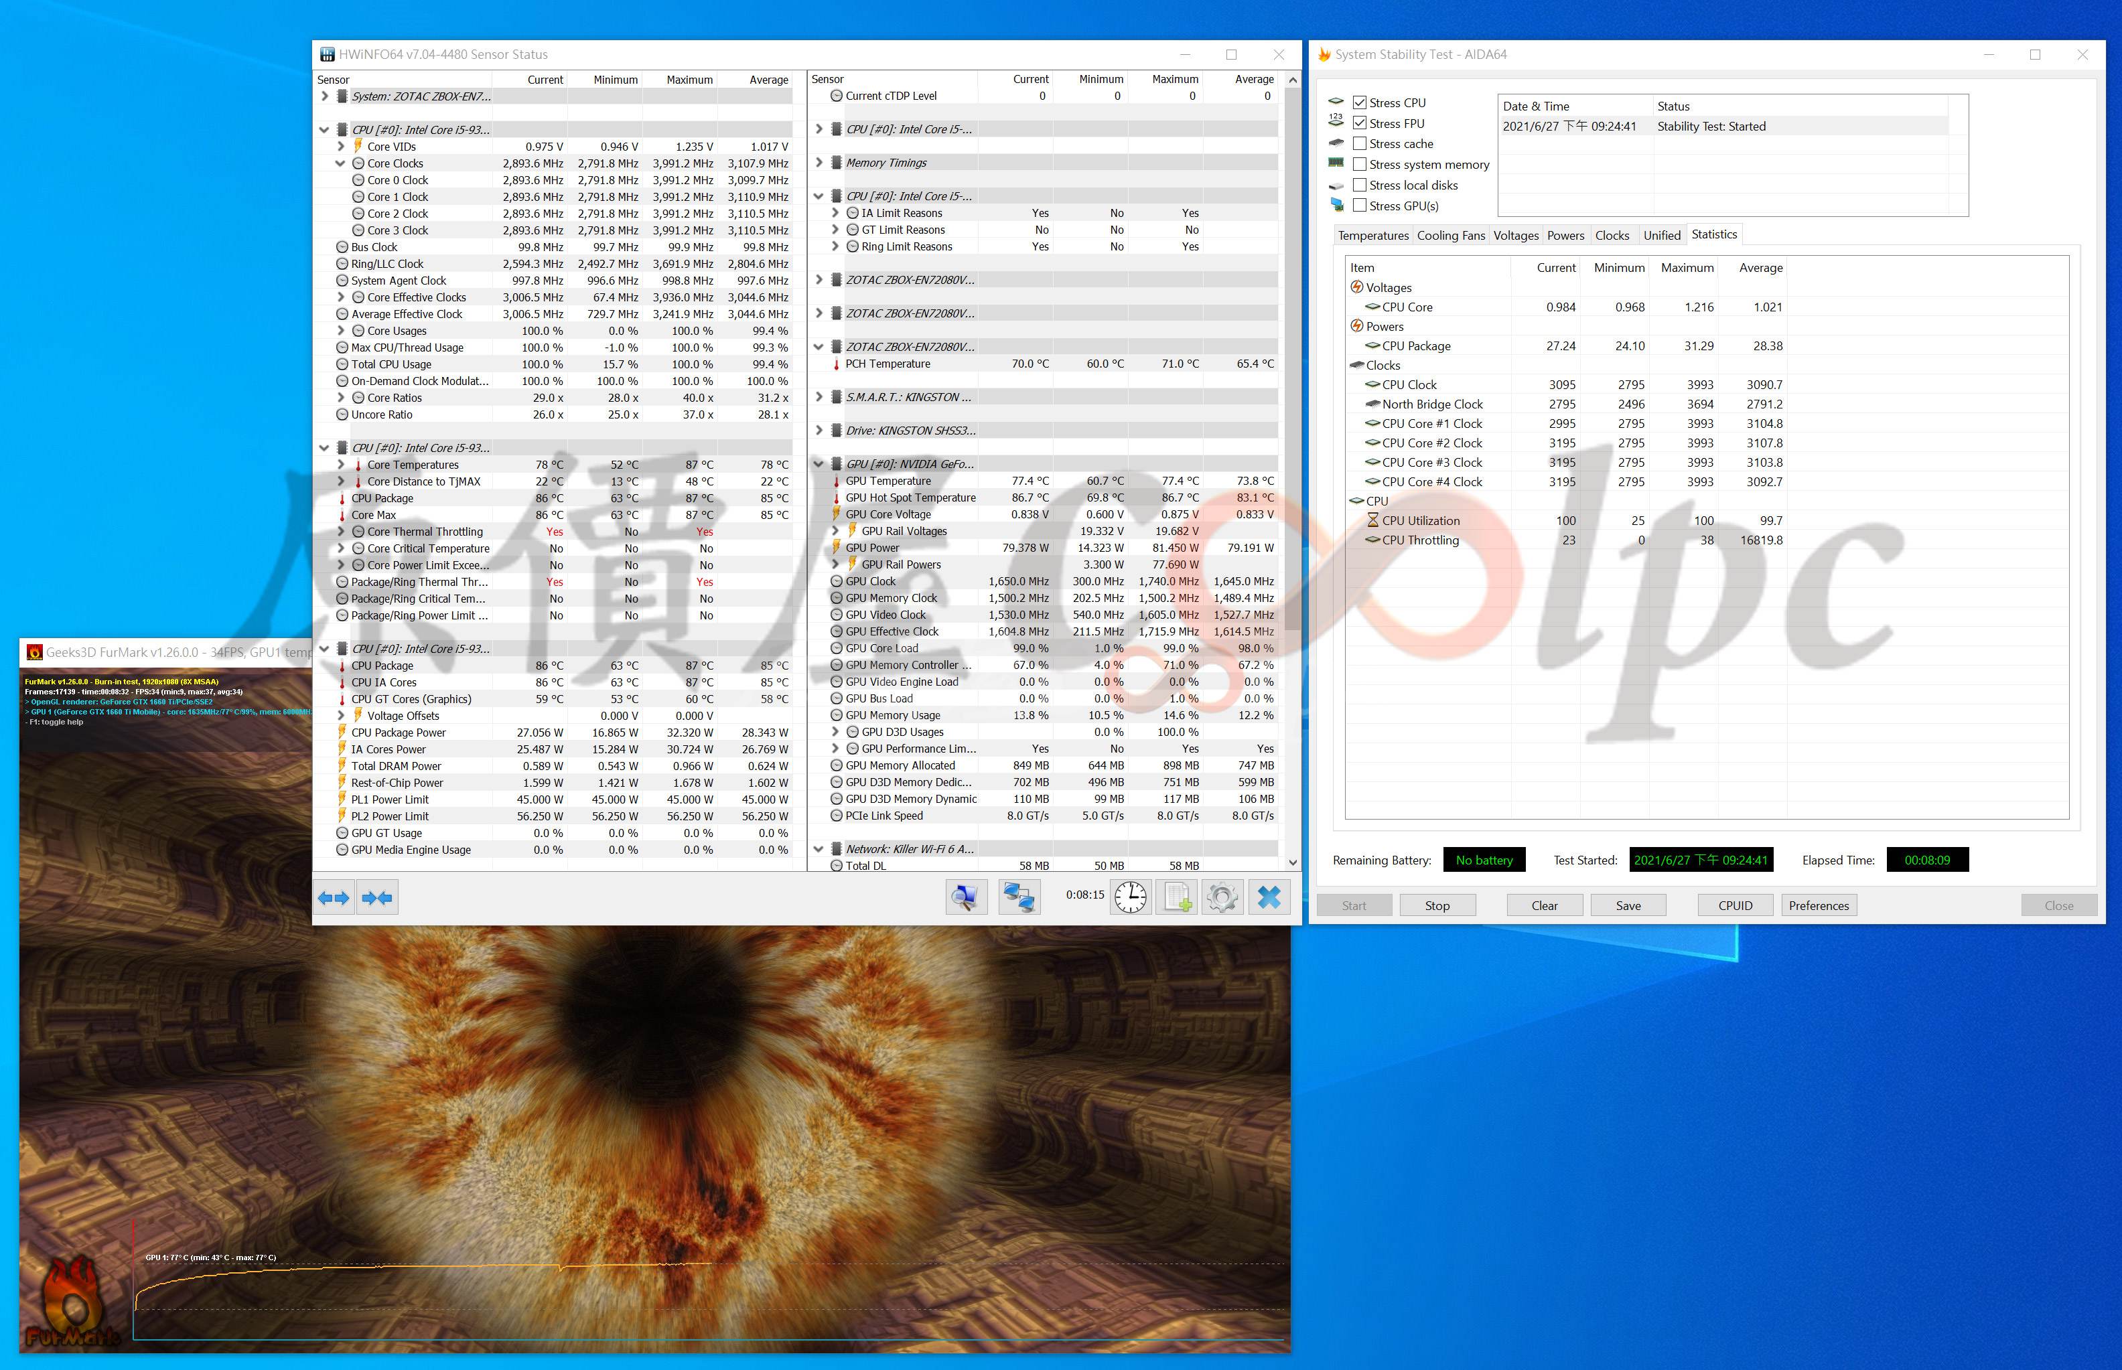Click Powers icon in AIDA64 statistics
Screen dimensions: 2122x1370
point(1357,327)
